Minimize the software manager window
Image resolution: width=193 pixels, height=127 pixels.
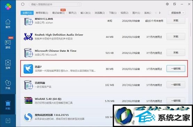tap(182, 4)
